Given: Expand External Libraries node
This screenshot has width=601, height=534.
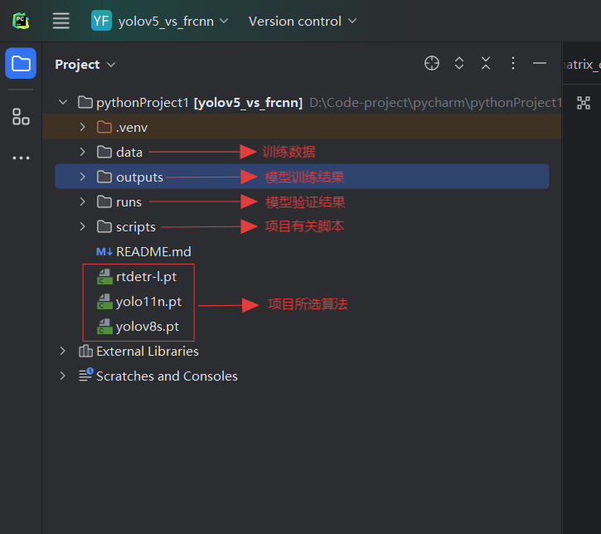Looking at the screenshot, I should point(62,351).
